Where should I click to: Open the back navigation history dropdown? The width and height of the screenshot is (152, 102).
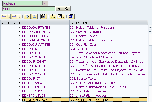[x=9, y=16]
